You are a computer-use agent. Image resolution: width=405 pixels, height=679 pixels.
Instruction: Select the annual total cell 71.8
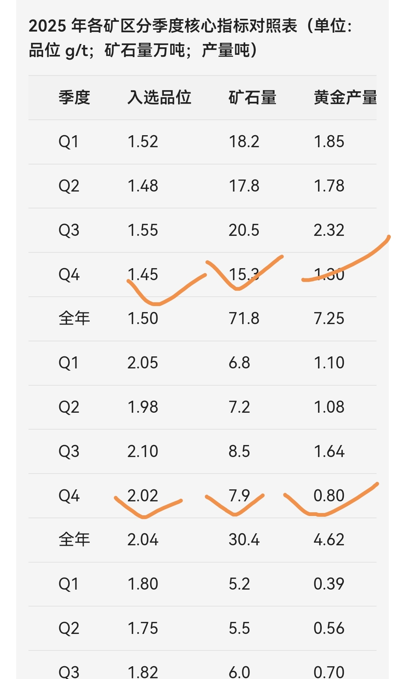(244, 318)
